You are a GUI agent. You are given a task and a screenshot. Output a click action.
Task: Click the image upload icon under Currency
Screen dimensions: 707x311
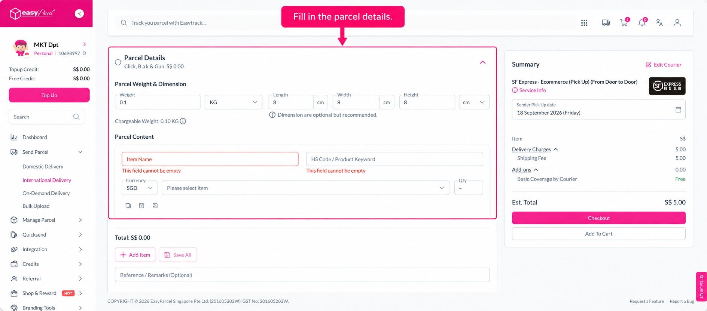[155, 206]
